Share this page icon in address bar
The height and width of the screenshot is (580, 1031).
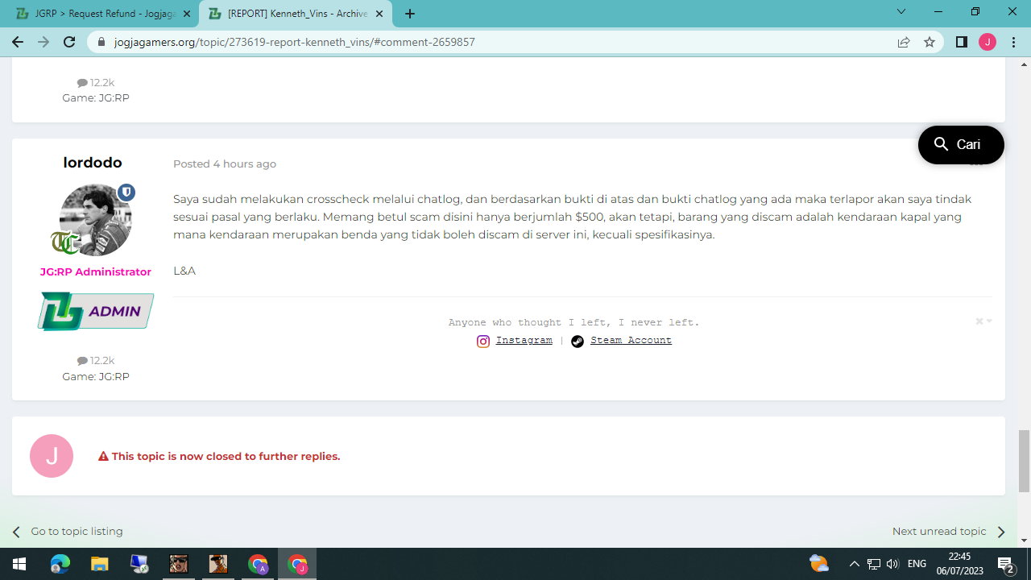click(904, 42)
